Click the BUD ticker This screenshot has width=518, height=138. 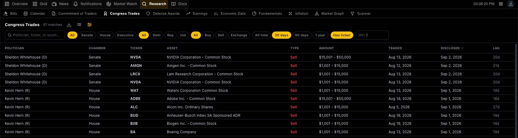(134, 115)
